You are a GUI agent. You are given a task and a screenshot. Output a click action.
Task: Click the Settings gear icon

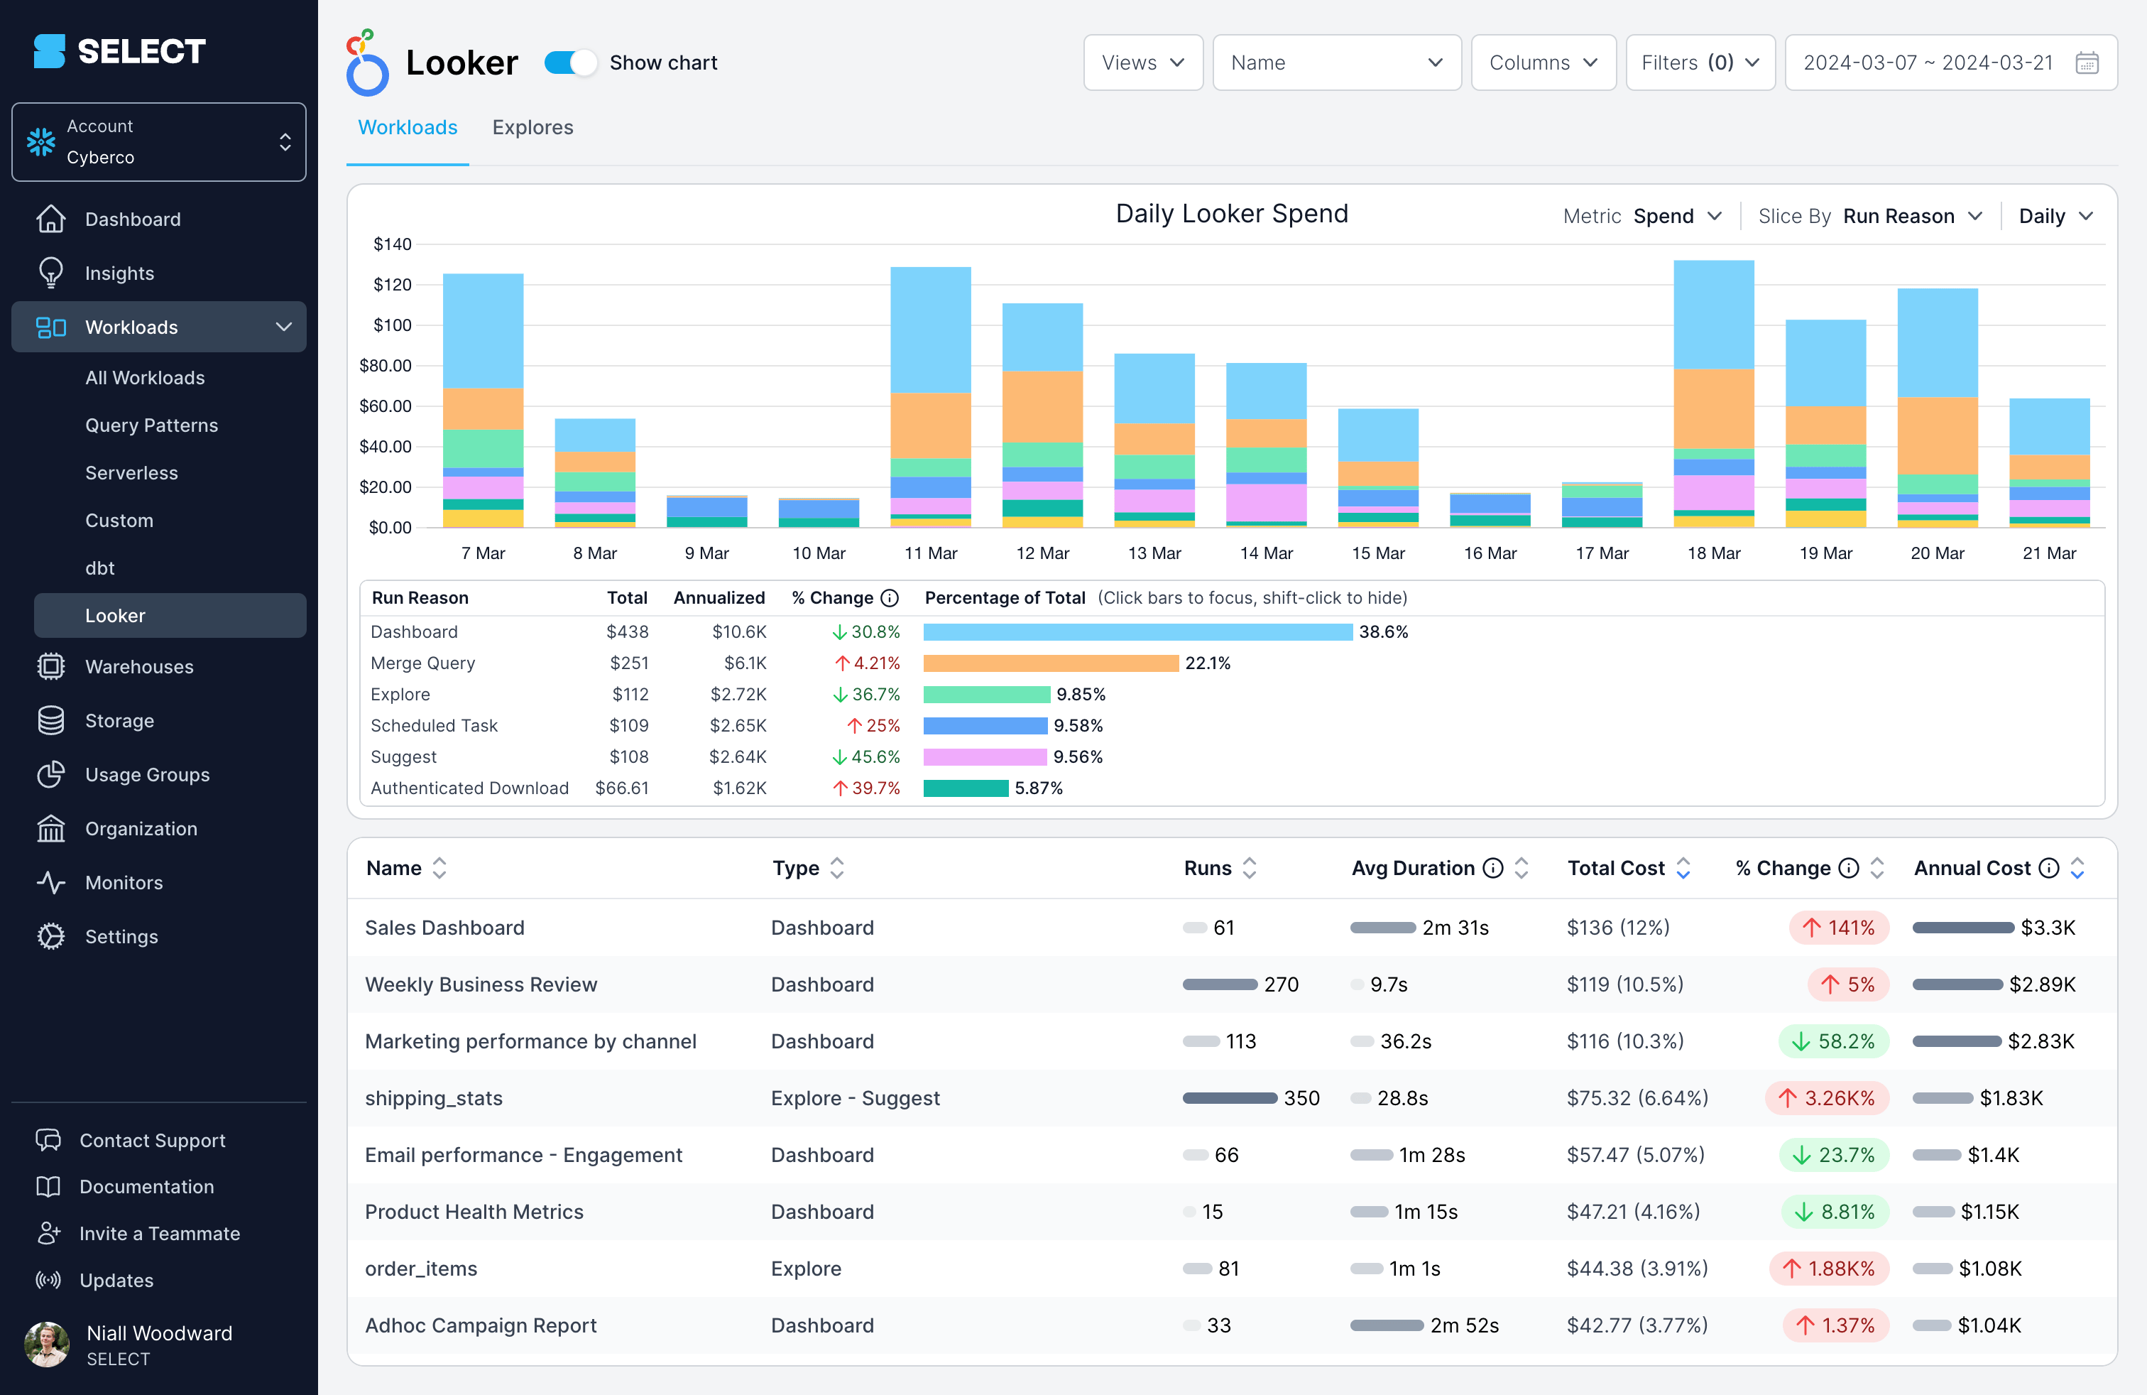point(50,937)
